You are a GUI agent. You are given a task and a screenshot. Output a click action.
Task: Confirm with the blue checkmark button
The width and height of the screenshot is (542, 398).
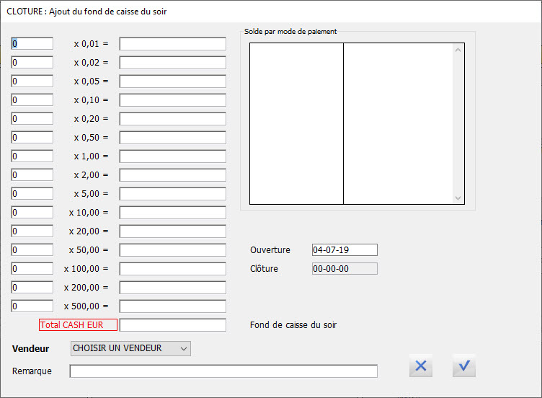point(464,366)
